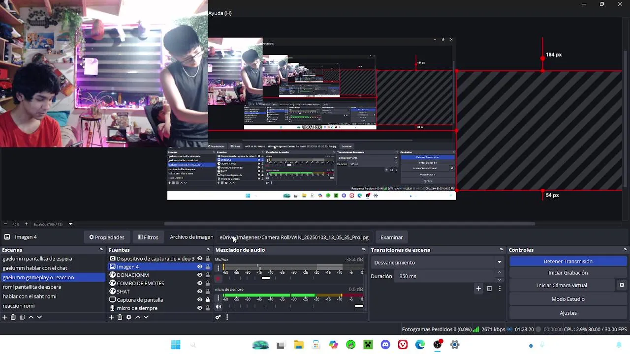
Task: Hide the Captura de pantalla source
Action: point(199,300)
